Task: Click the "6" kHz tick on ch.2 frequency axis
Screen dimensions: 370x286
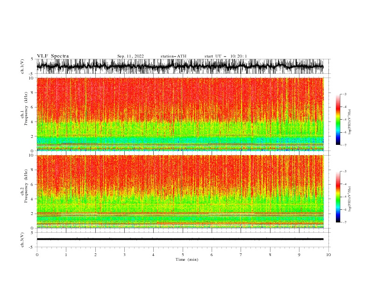Action: coord(33,184)
